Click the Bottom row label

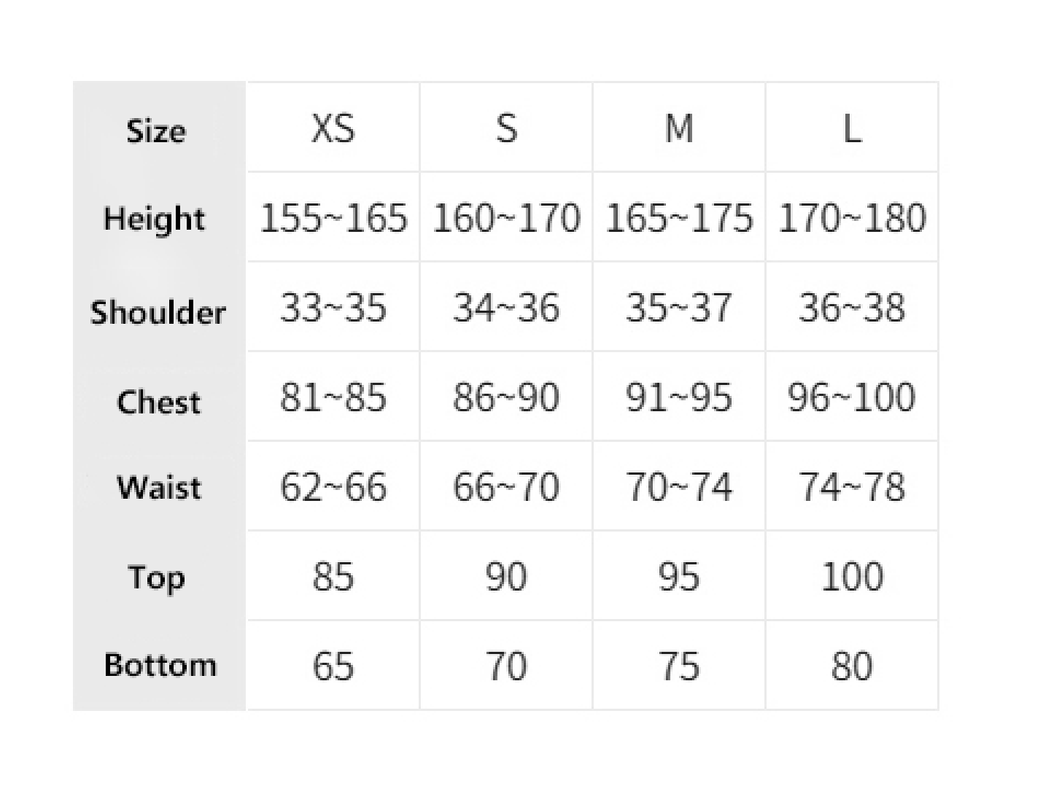160,665
